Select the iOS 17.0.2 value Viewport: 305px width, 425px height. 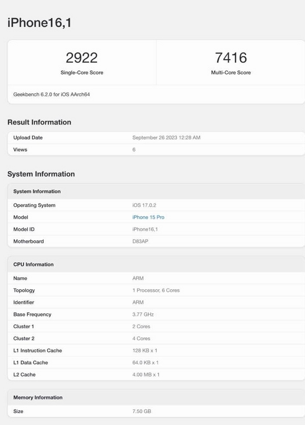pos(144,205)
